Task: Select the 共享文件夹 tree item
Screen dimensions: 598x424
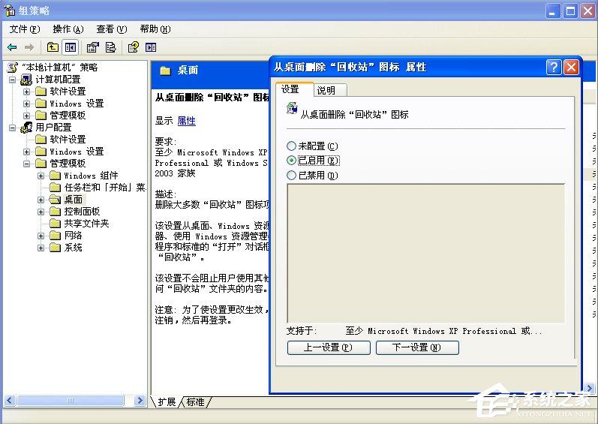Action: 86,224
